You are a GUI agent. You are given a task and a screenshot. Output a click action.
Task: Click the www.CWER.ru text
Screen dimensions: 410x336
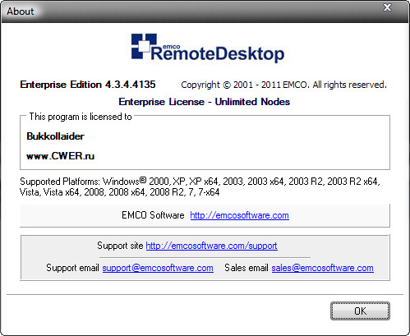point(61,156)
